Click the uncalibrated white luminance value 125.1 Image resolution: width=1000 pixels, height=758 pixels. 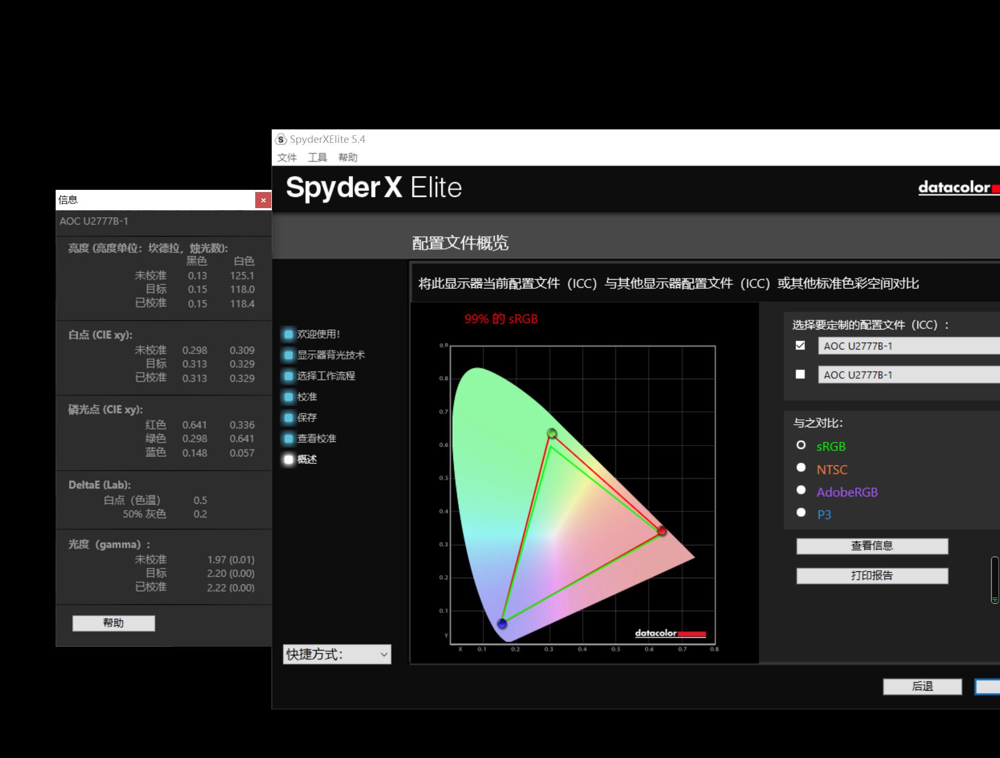(x=242, y=275)
